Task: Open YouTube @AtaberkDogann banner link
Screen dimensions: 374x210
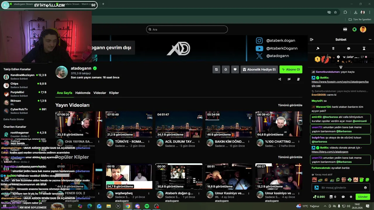Action: tap(277, 48)
